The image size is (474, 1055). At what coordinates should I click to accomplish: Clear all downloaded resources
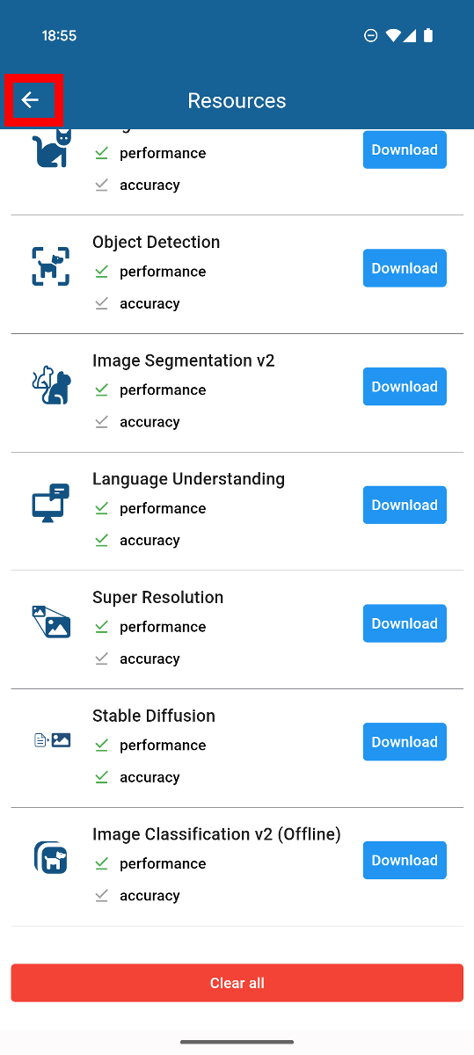point(237,983)
